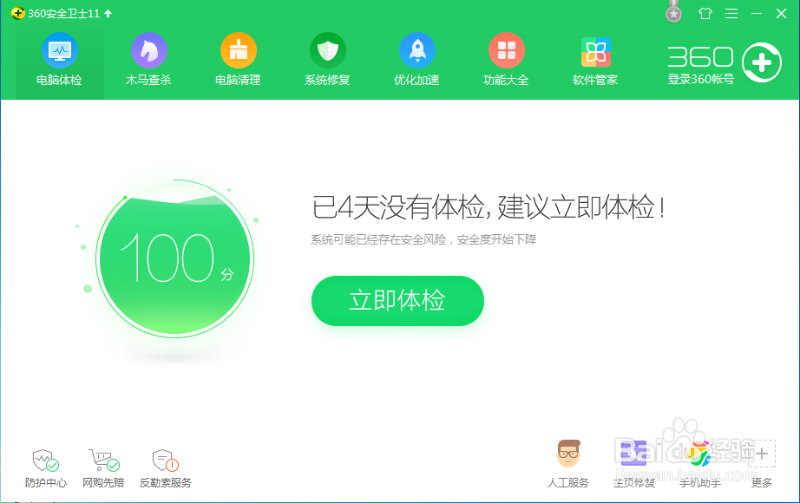800x503 pixels.
Task: Start scan with 立即体检 button
Action: (397, 300)
